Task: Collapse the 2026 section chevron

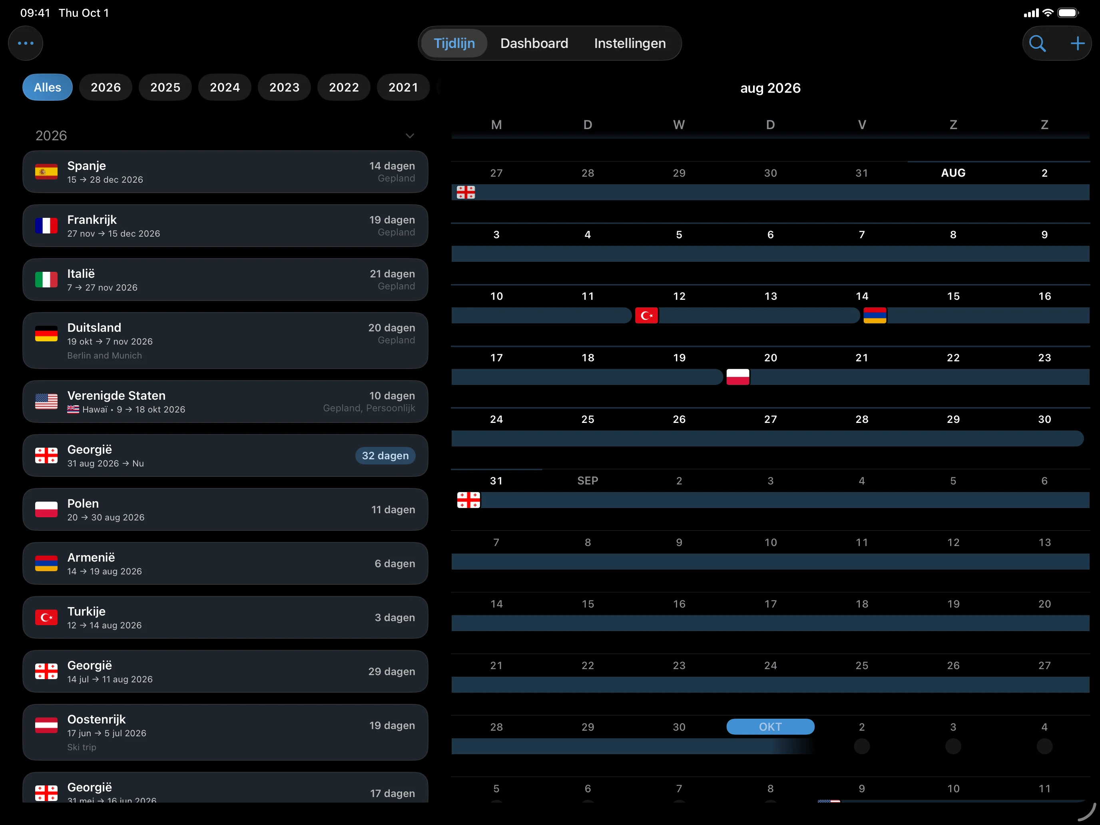Action: coord(410,136)
